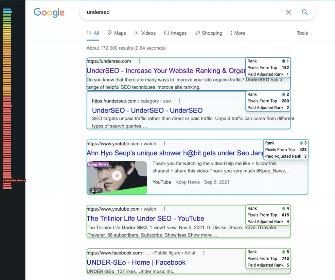Click the Google logo
Screen dimensions: 335x280
(x=49, y=13)
